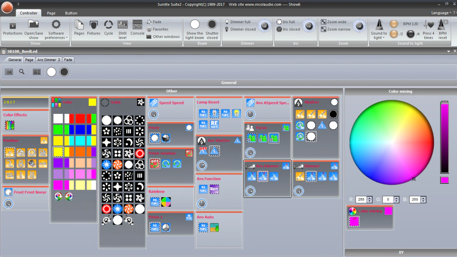The width and height of the screenshot is (457, 257).
Task: Click the Frost linear dial knob
Action: pos(8,203)
